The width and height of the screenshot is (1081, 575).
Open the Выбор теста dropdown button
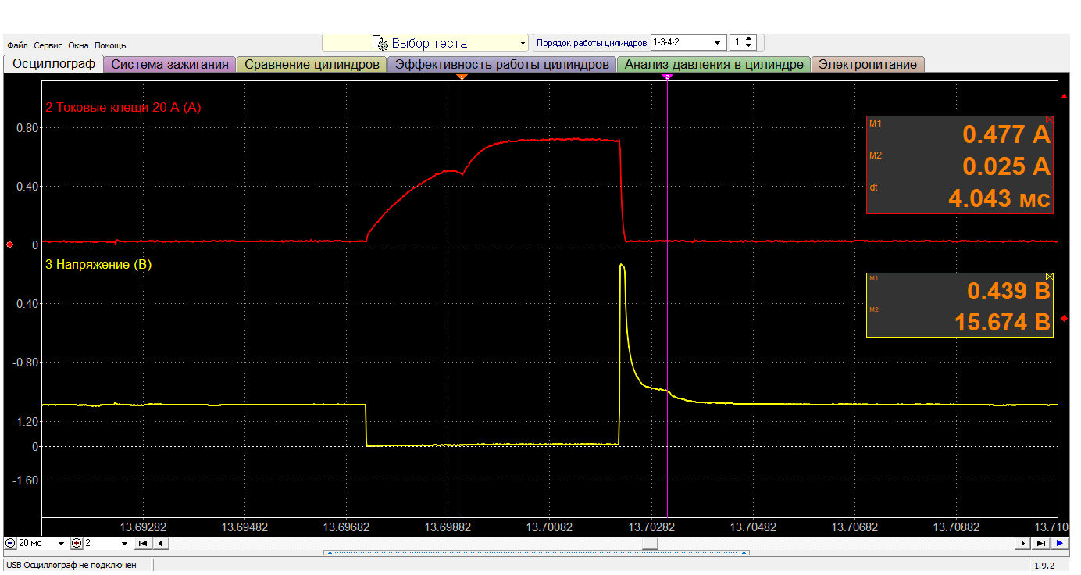pos(425,43)
